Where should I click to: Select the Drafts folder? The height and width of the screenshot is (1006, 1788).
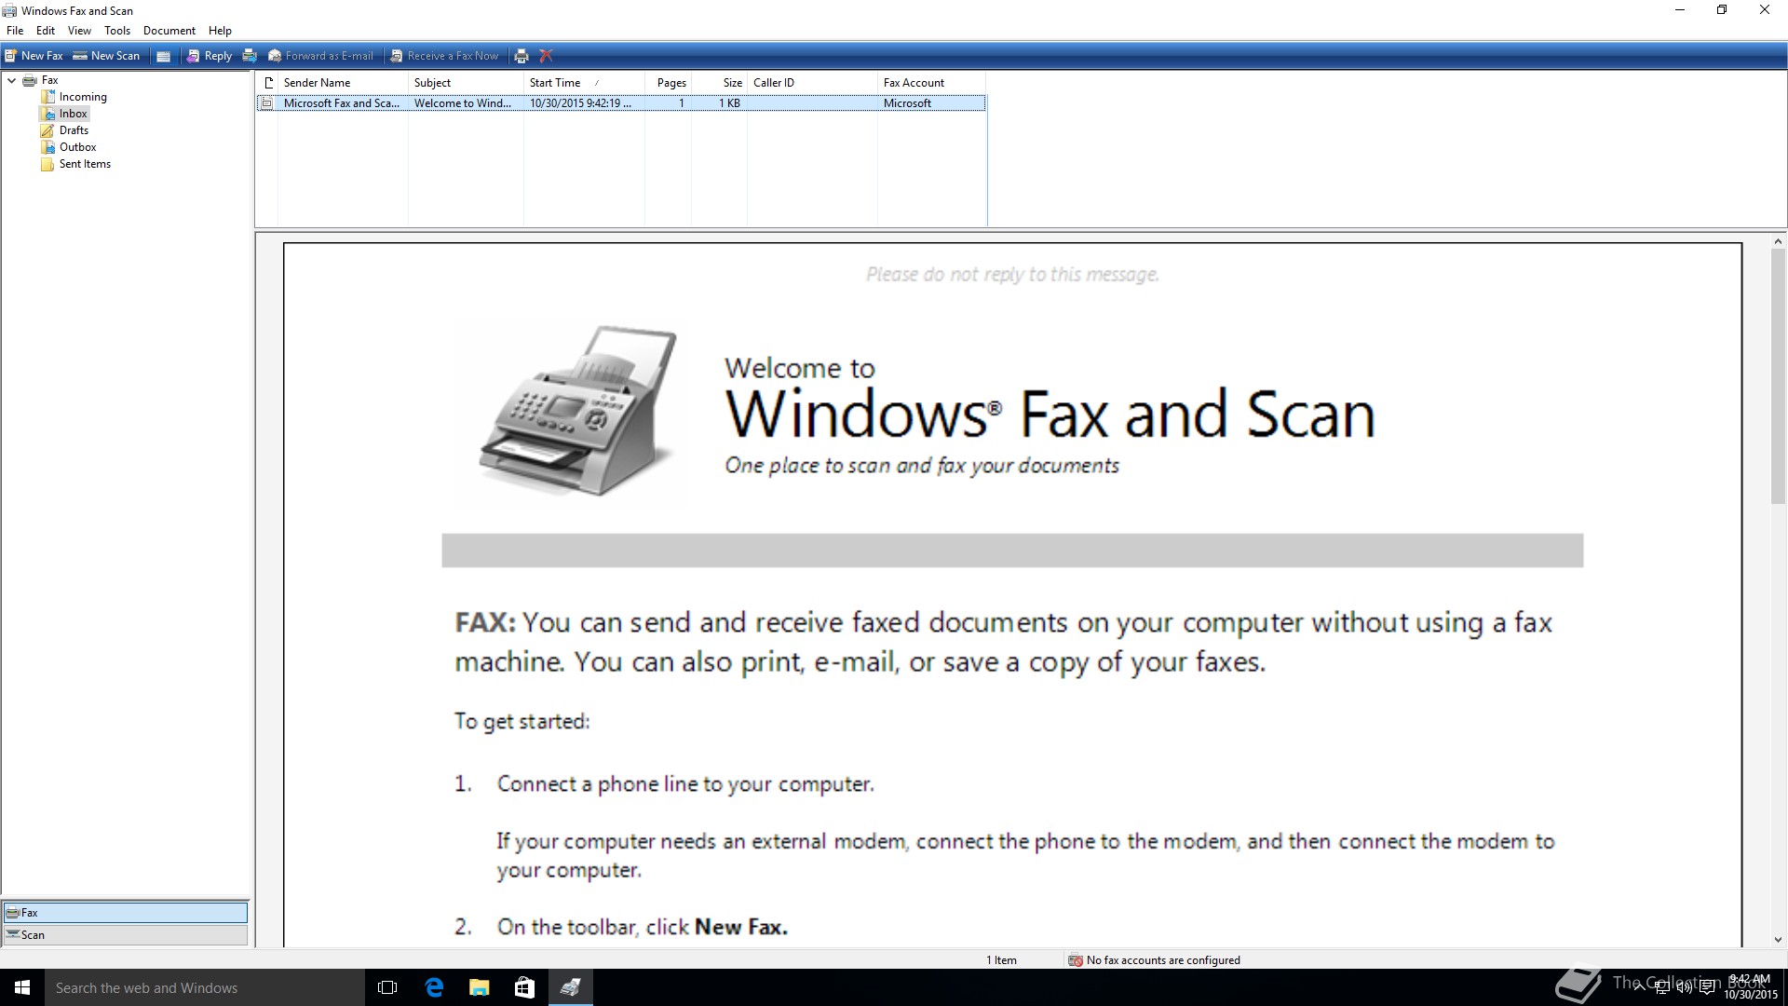tap(74, 130)
